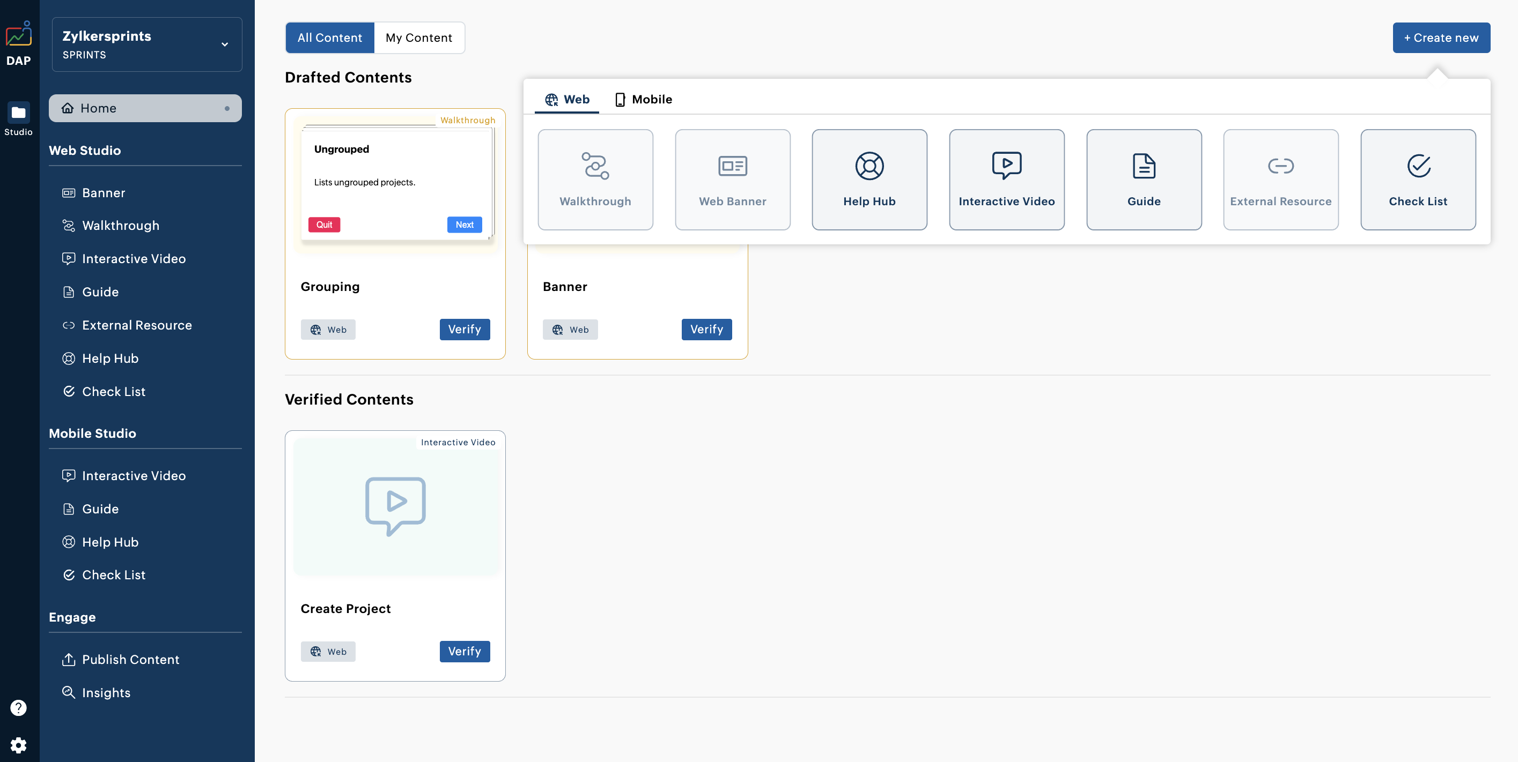Select the Mobile tab in create popup

tap(644, 99)
